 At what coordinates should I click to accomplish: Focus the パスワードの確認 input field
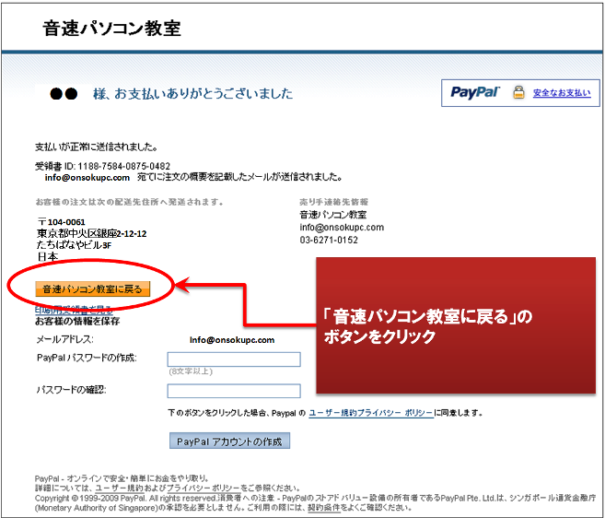(234, 391)
